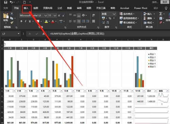The width and height of the screenshot is (170, 124).
Task: Cancel formula entry with the X
Action: pos(30,34)
